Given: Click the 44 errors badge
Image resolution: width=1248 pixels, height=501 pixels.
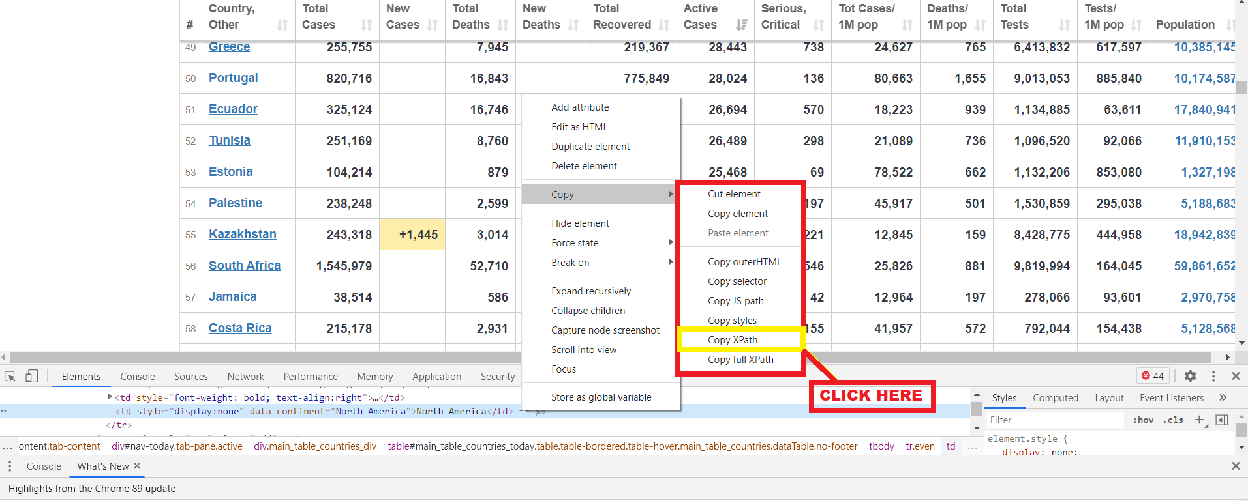Looking at the screenshot, I should [x=1153, y=376].
